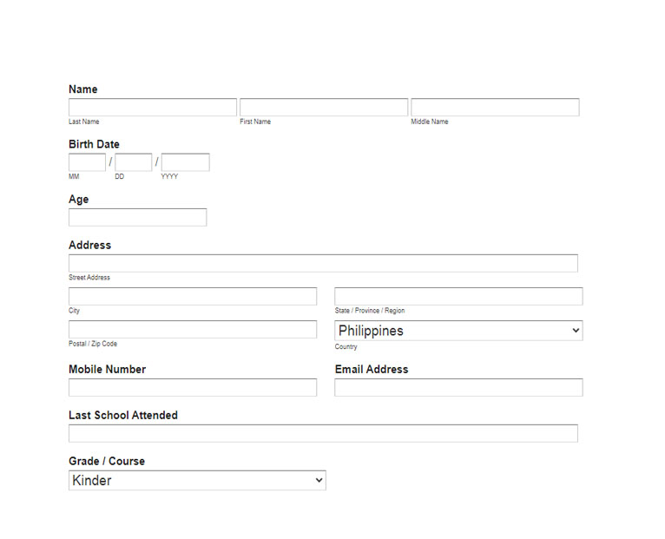Click the Last Name input field

coord(152,108)
